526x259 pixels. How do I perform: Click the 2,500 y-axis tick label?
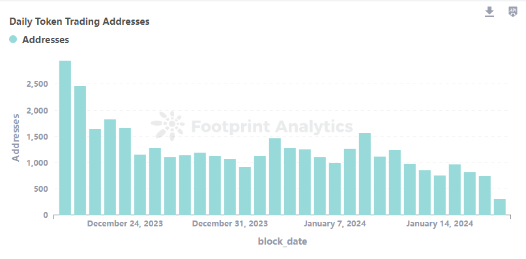click(x=37, y=84)
